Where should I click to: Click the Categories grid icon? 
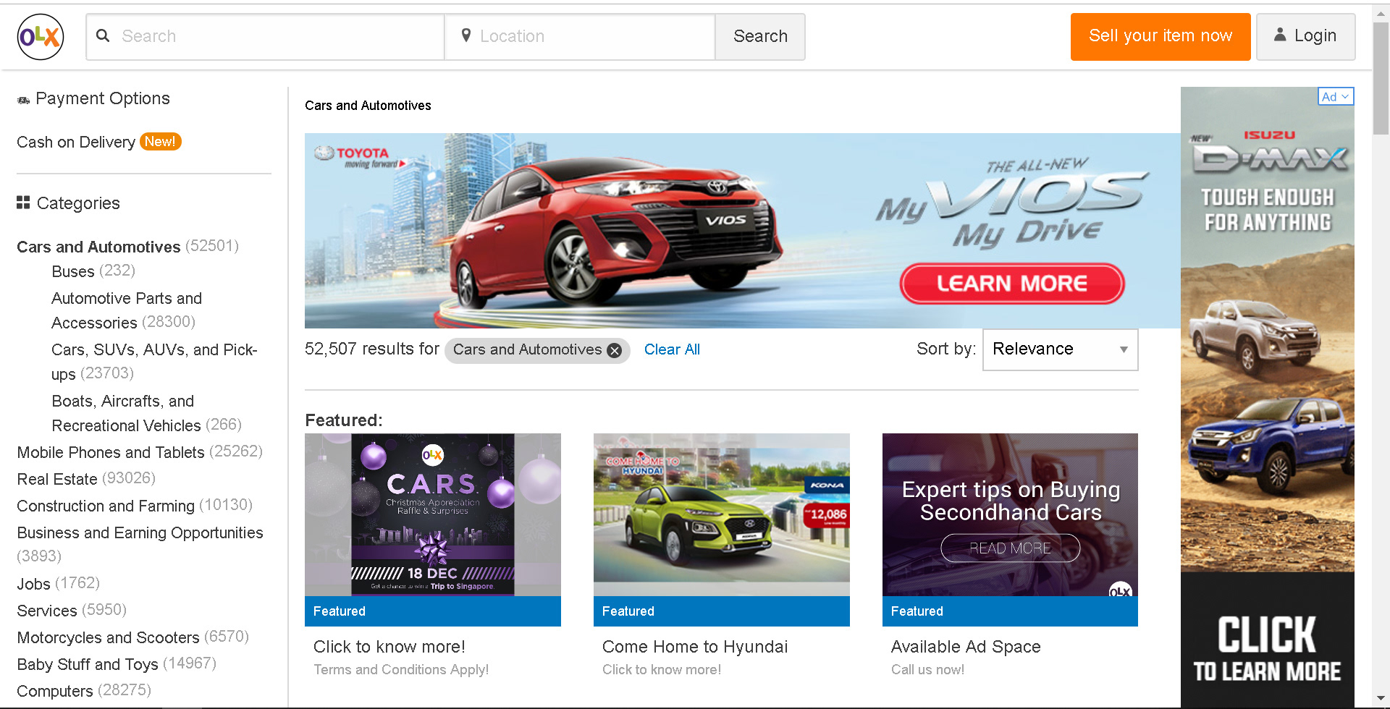(x=23, y=203)
